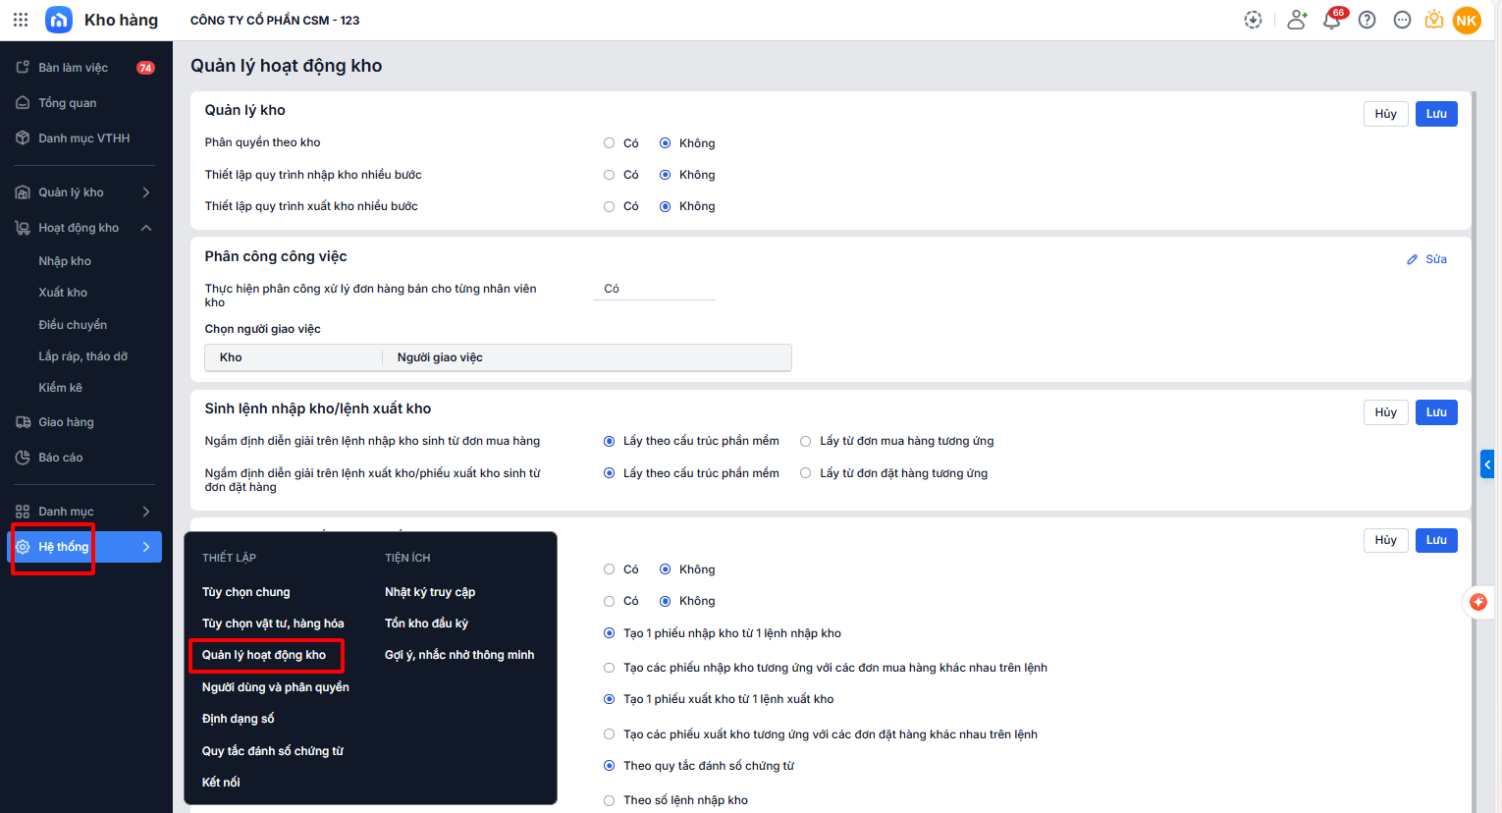1502x813 pixels.
Task: Click the NK user avatar
Action: coord(1467,20)
